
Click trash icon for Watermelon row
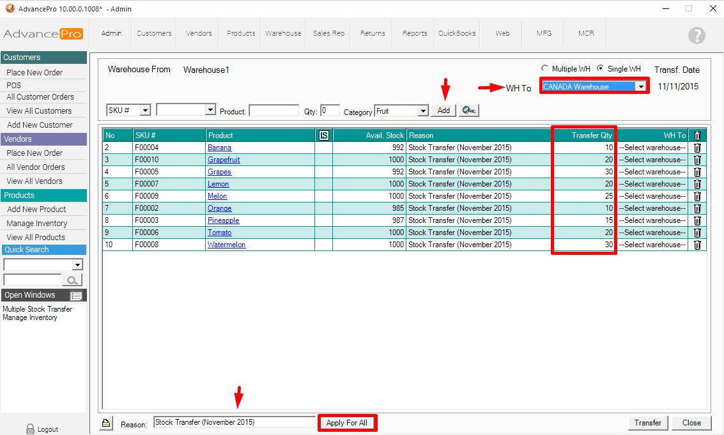click(x=697, y=245)
